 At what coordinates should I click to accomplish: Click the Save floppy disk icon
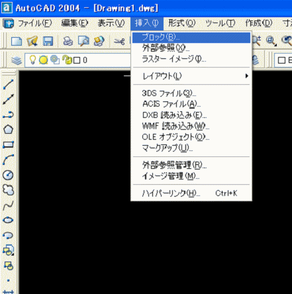click(x=48, y=41)
